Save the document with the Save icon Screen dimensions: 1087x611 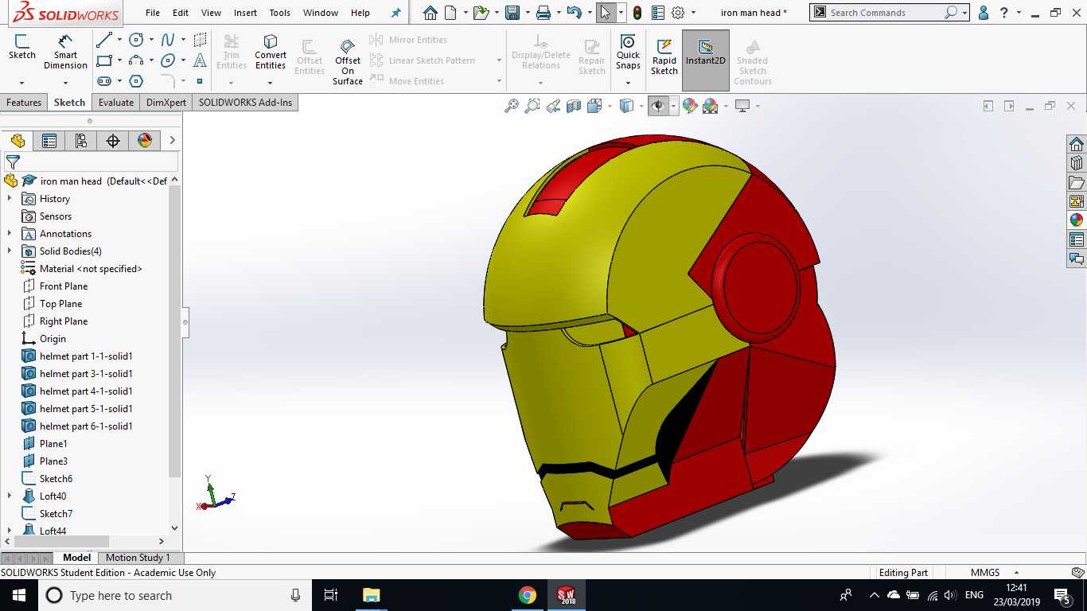tap(512, 13)
